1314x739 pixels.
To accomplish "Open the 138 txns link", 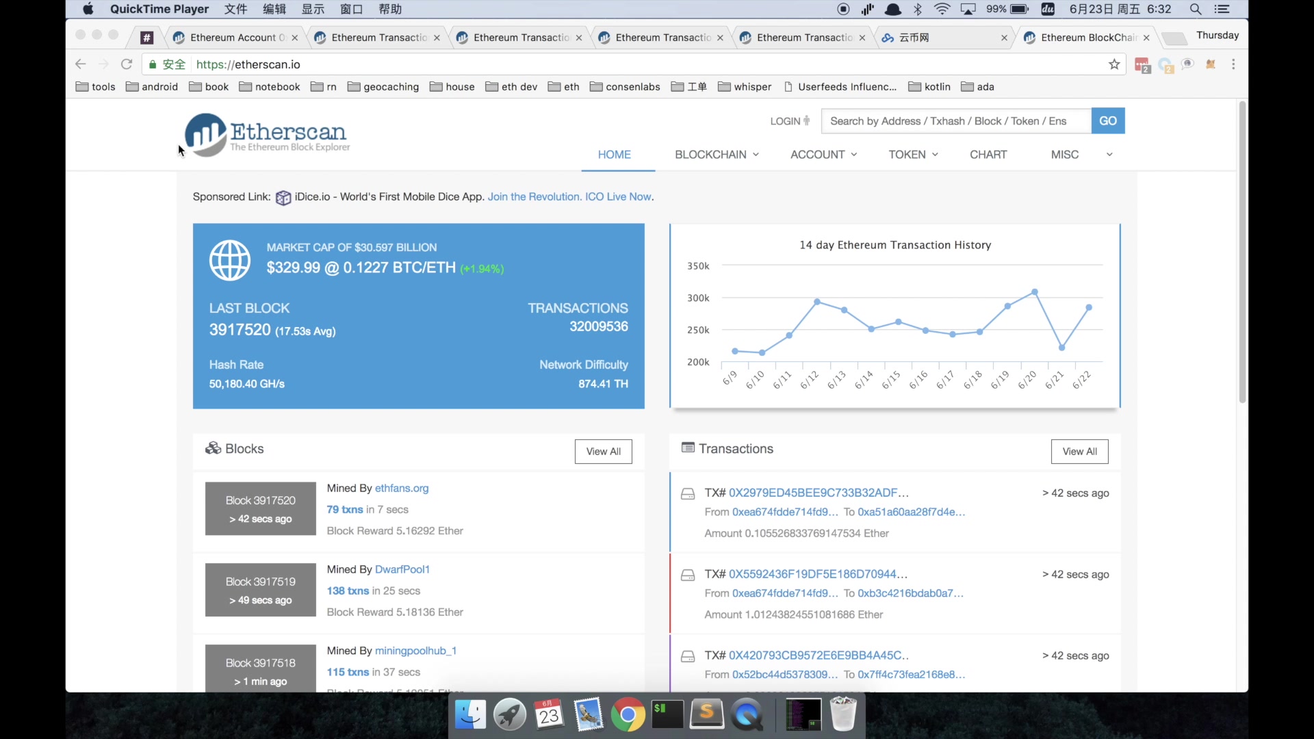I will pos(348,591).
